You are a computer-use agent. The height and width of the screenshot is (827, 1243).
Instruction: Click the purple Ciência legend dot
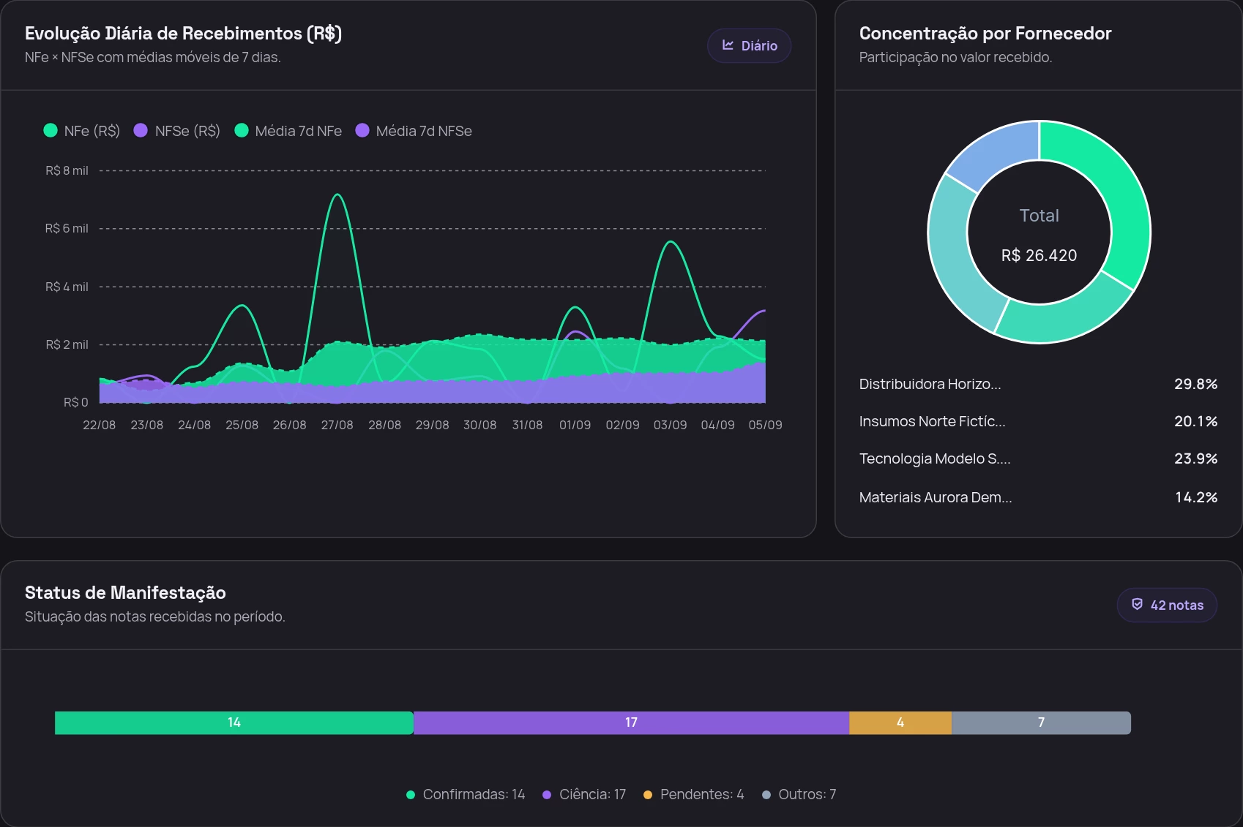pyautogui.click(x=547, y=795)
